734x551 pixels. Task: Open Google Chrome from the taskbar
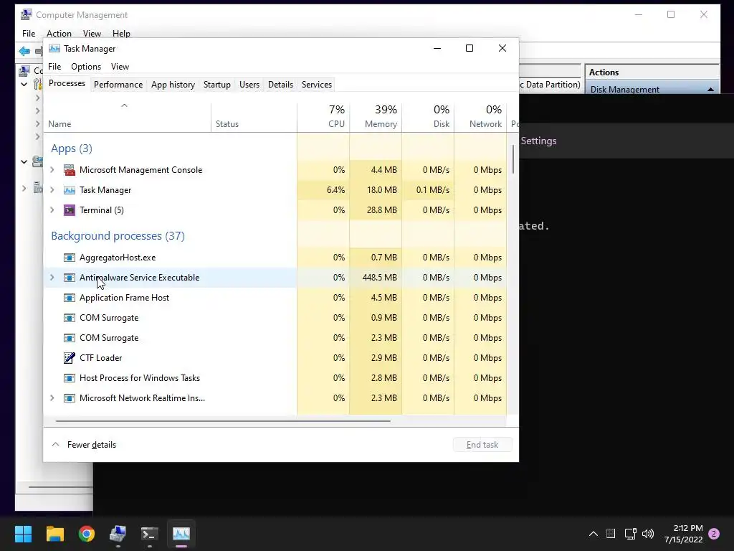(x=87, y=534)
